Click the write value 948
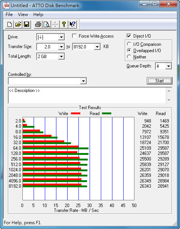This screenshot has height=229, width=180. click(x=148, y=121)
